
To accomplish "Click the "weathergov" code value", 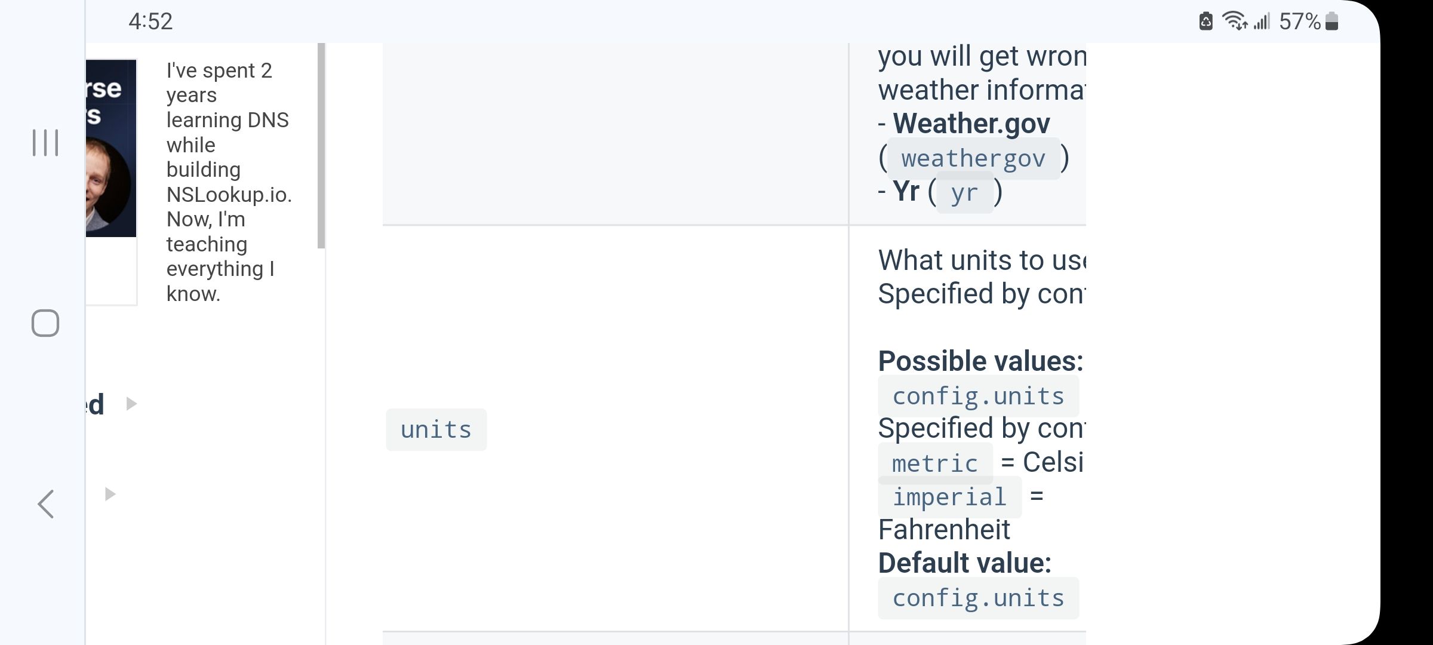I will 973,159.
